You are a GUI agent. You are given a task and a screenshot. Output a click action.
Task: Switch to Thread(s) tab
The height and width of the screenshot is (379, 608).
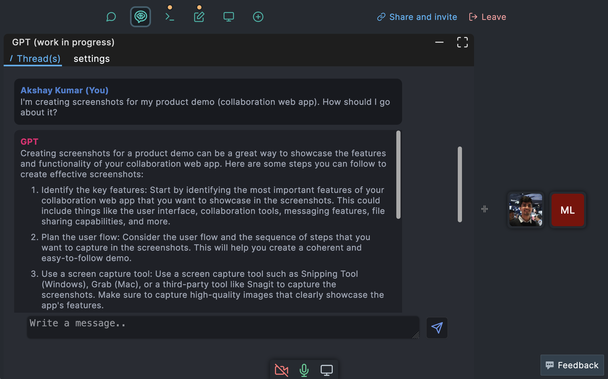point(35,59)
